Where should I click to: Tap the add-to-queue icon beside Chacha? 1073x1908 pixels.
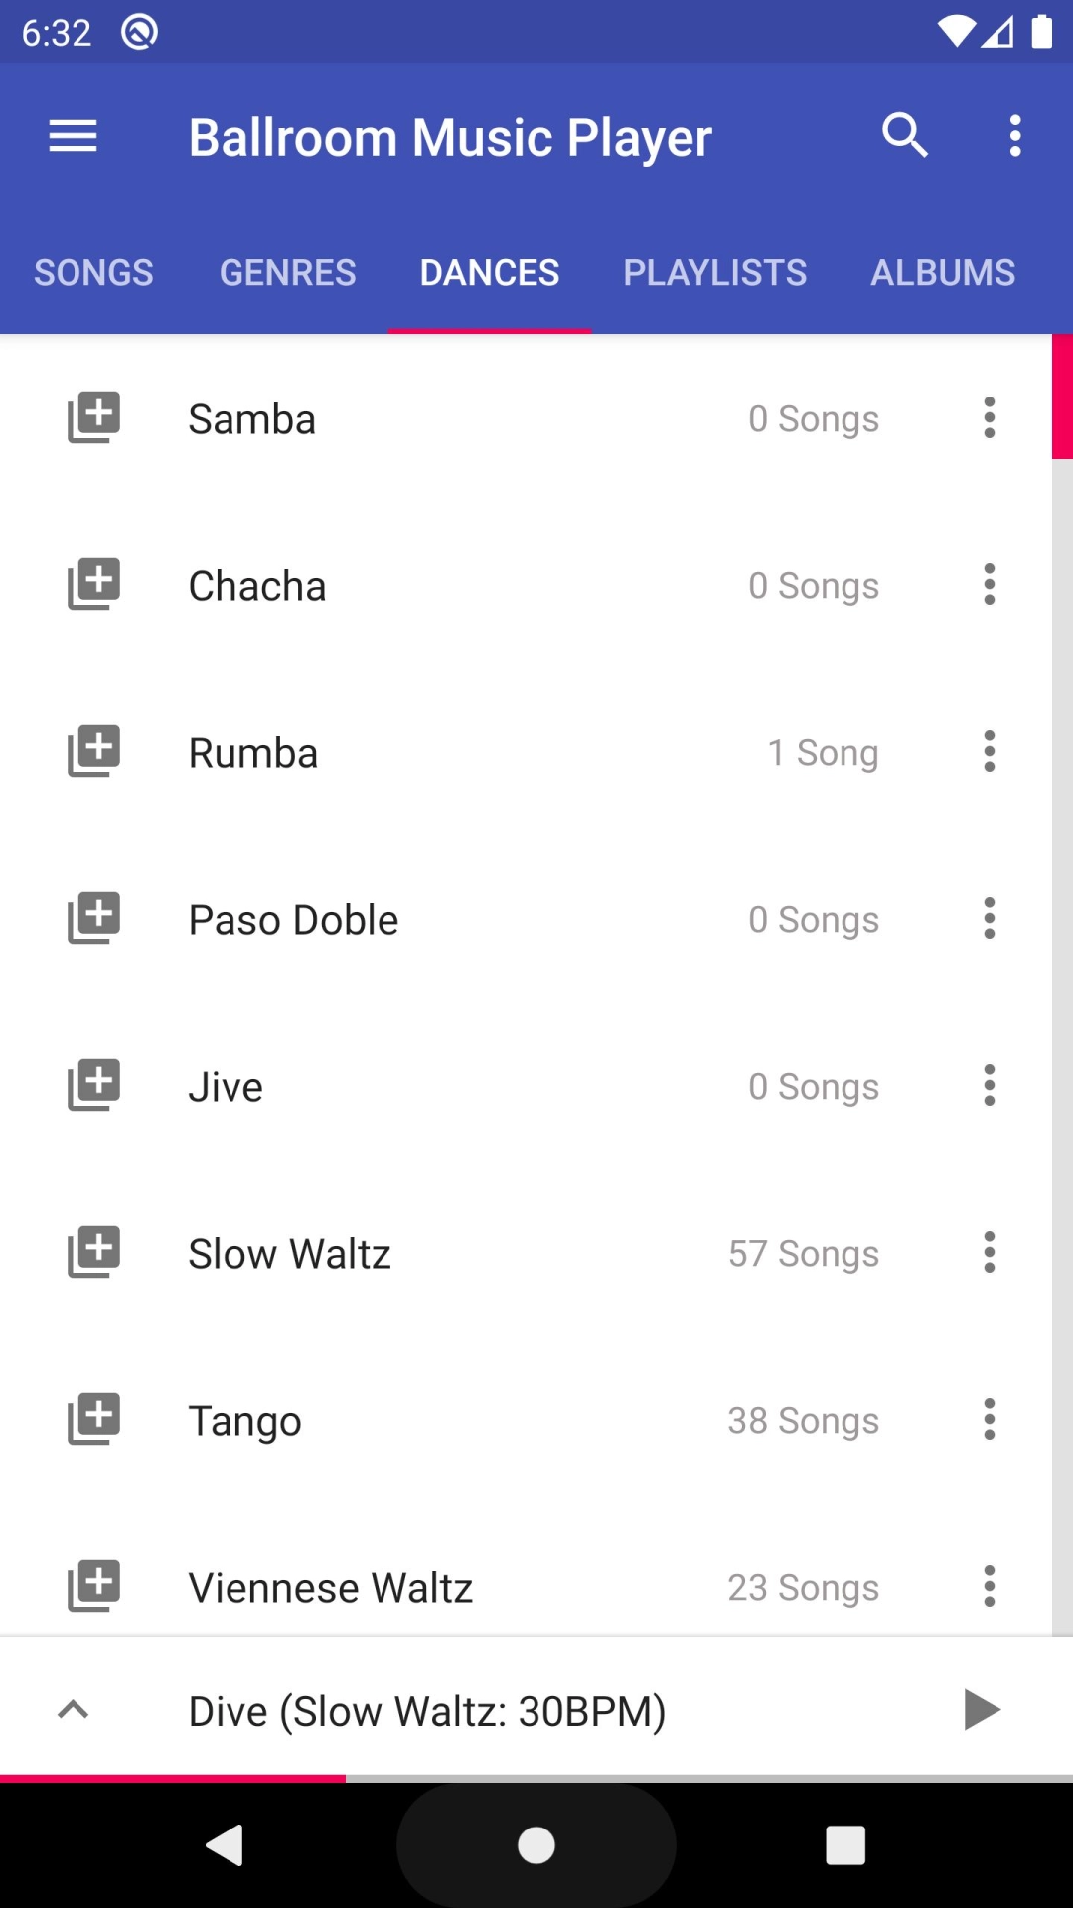coord(93,585)
